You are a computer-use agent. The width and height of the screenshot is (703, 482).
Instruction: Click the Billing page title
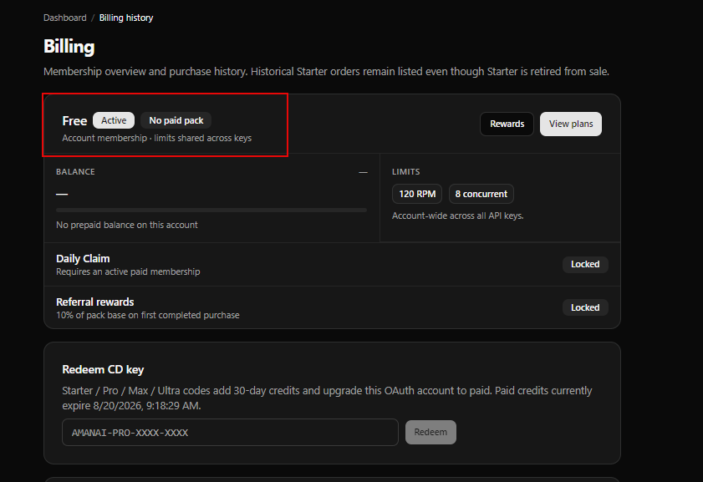[x=69, y=47]
